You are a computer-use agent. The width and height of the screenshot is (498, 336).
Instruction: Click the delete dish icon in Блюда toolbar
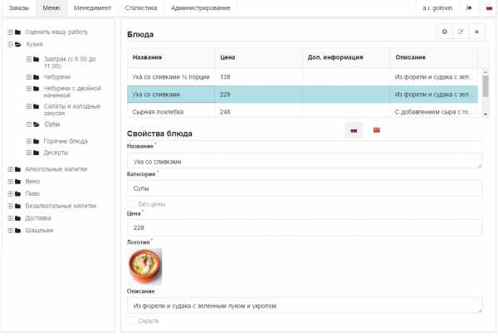click(x=477, y=32)
